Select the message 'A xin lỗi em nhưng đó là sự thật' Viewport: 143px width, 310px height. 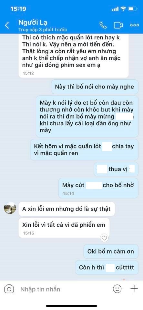click(66, 209)
